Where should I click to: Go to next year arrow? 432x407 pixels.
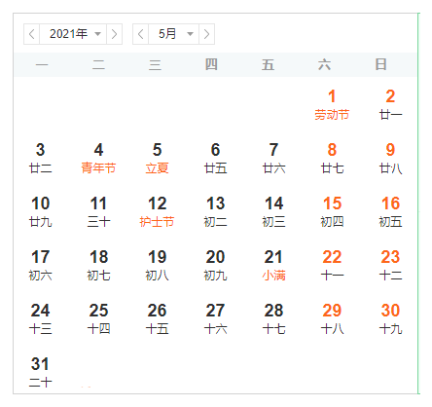[x=114, y=34]
